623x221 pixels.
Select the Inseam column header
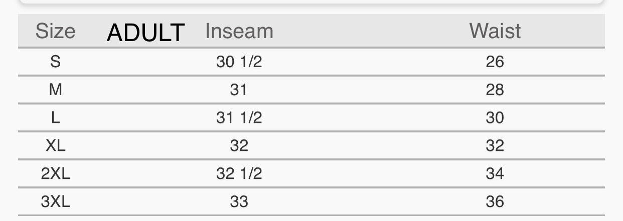(x=239, y=31)
